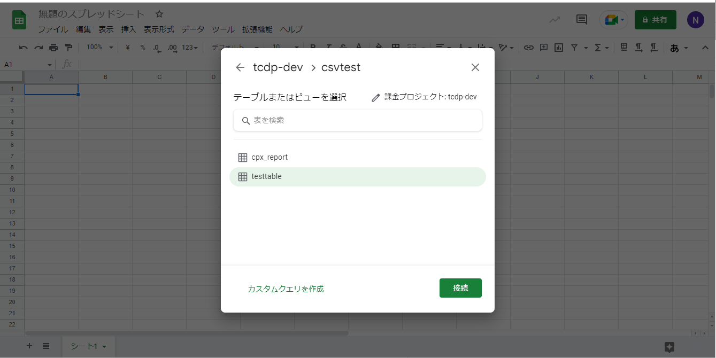Click the カスタムクエリを作成 link
The height and width of the screenshot is (358, 716).
coord(286,289)
